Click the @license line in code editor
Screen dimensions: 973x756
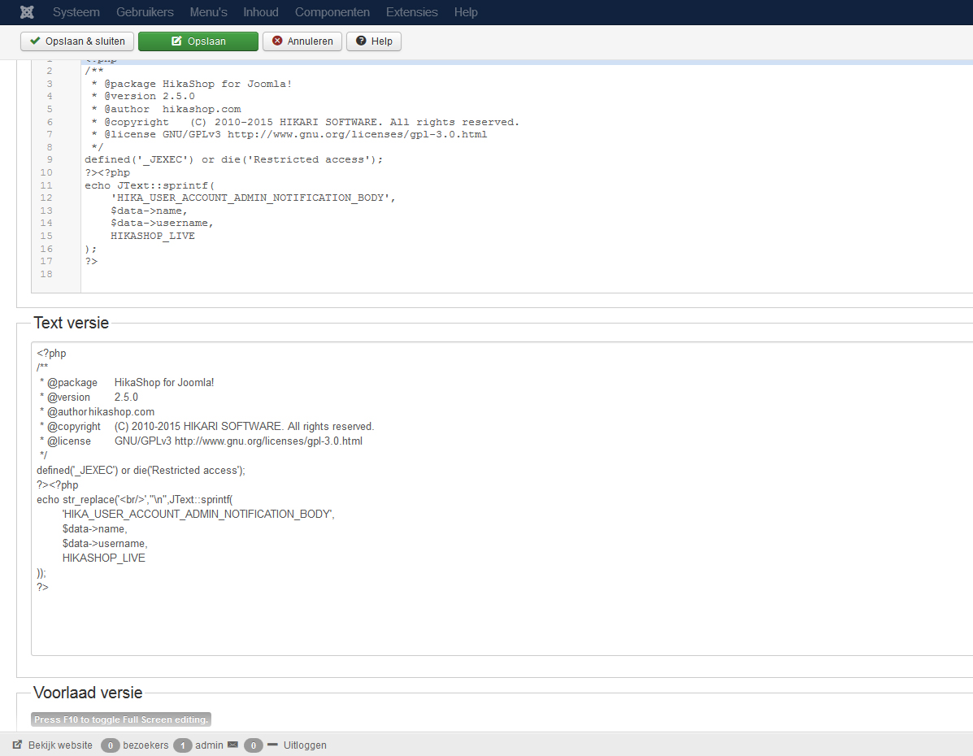tap(289, 134)
